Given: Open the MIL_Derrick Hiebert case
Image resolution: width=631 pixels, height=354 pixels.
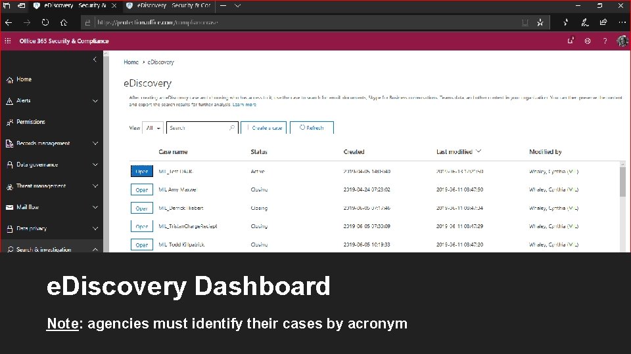Looking at the screenshot, I should (142, 208).
